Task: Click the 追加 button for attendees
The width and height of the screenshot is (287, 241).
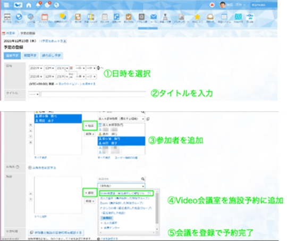Action: [90, 126]
